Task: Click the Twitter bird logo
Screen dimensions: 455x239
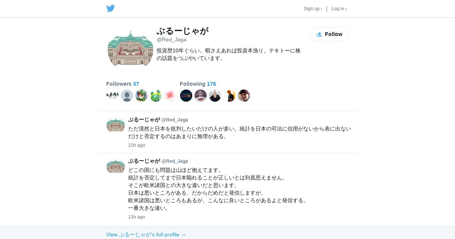Action: click(x=110, y=8)
